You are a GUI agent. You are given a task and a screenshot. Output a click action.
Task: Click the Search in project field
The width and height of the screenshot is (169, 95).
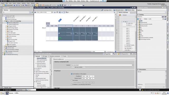click(77, 5)
